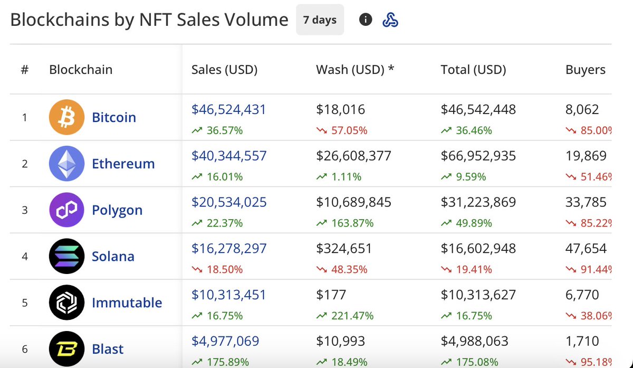Screen dimensions: 633x368
Task: Click Bitcoin wash amount $18,016
Action: (x=340, y=109)
